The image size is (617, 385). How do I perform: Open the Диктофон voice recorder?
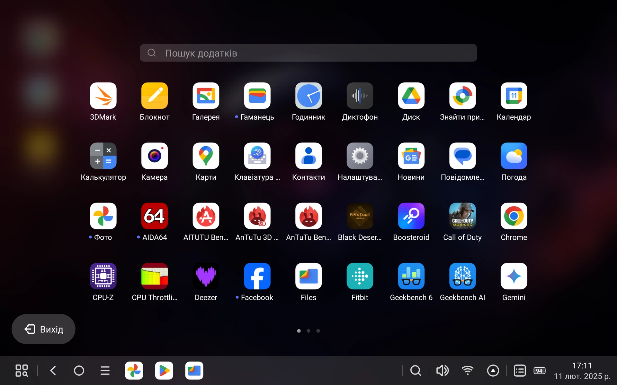click(360, 96)
